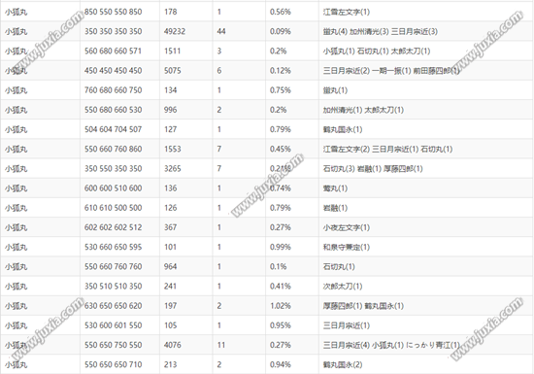Select the count value 1553
This screenshot has width=534, height=374.
pos(172,150)
